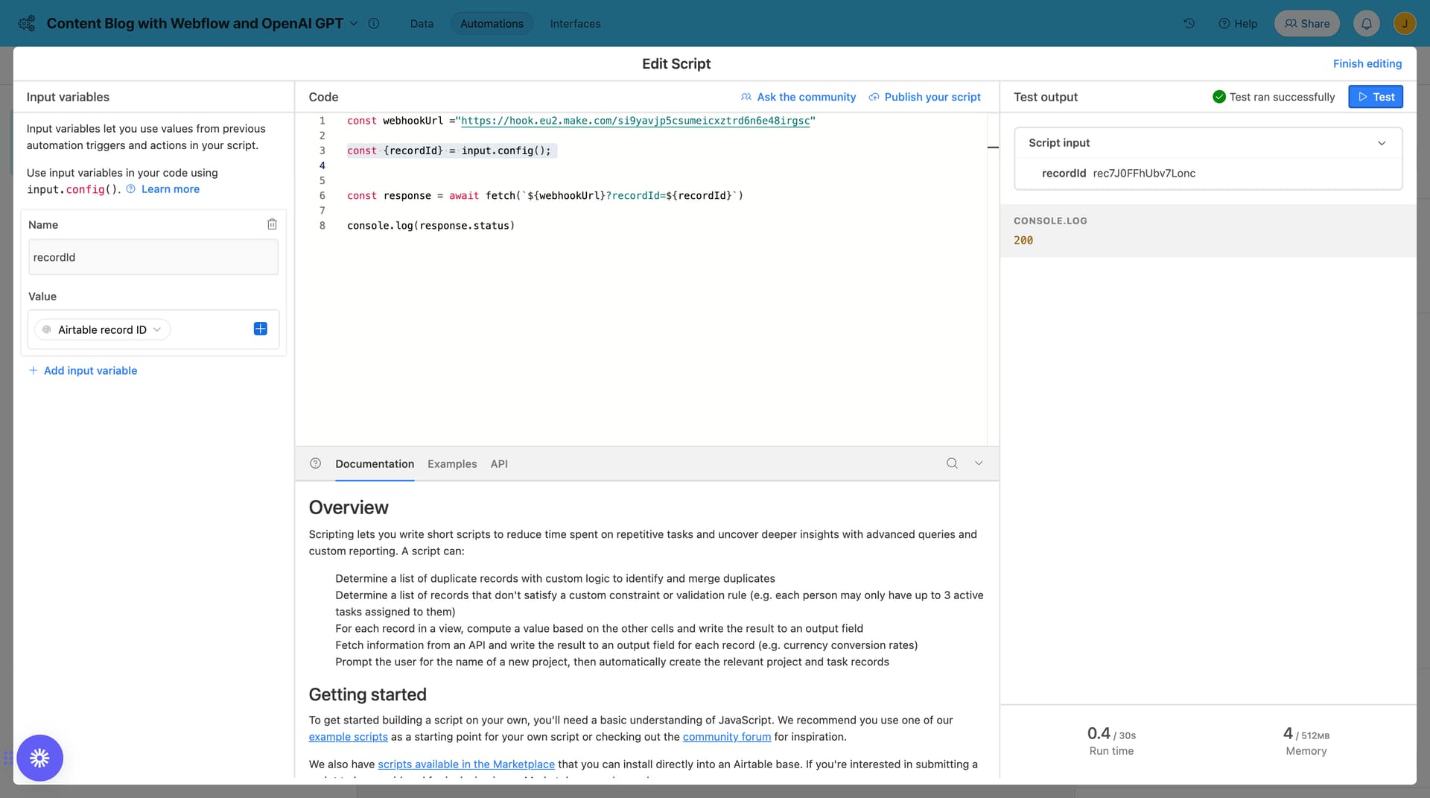Delete the recordId input variable
This screenshot has width=1430, height=798.
272,224
